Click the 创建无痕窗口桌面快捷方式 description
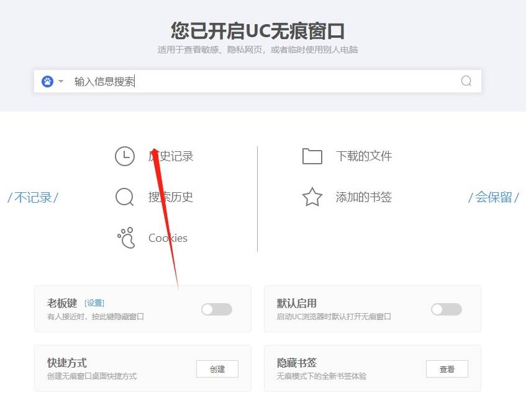This screenshot has width=526, height=403. [92, 376]
